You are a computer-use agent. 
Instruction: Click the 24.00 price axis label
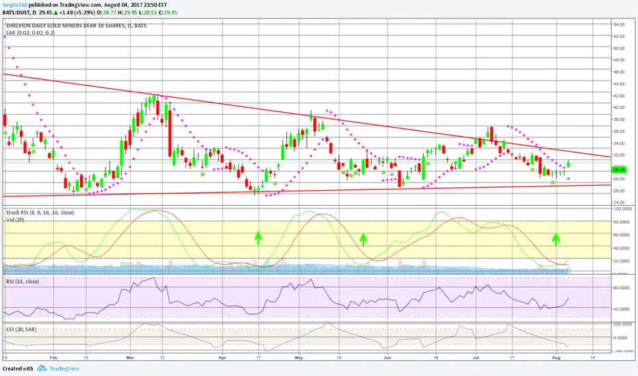click(x=619, y=202)
